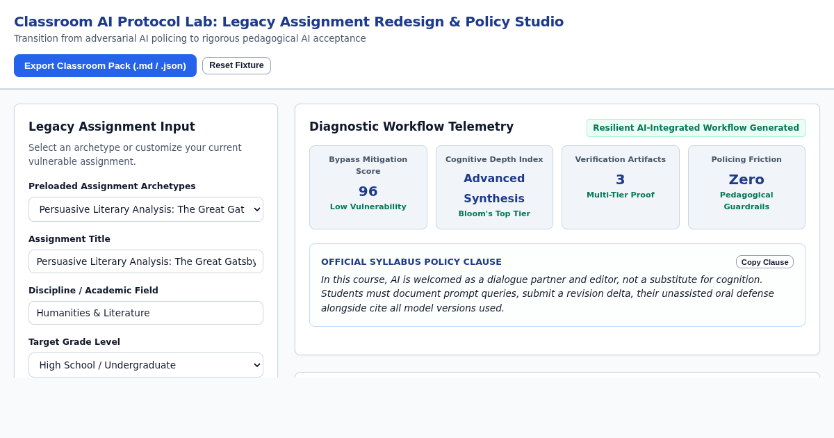This screenshot has width=834, height=438.
Task: Click the syllabus policy clause paragraph
Action: point(548,293)
